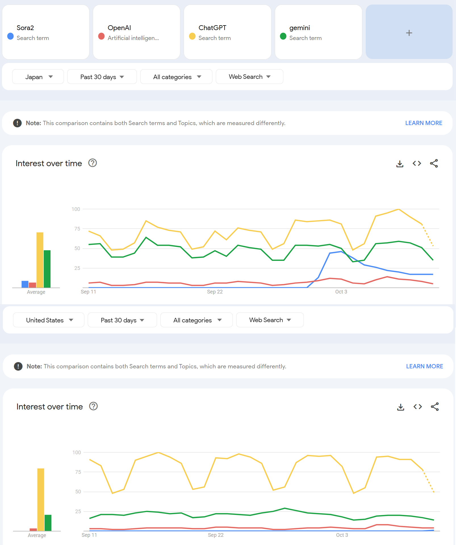Image resolution: width=456 pixels, height=545 pixels.
Task: Add a comparison term with plus card
Action: pos(409,33)
